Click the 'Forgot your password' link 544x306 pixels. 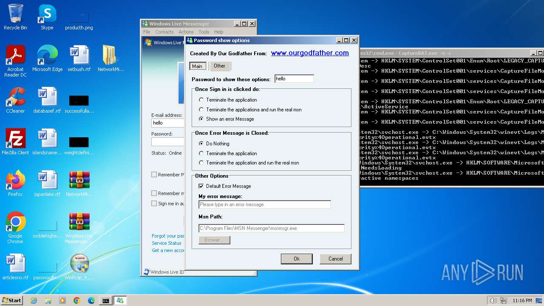[x=168, y=236]
